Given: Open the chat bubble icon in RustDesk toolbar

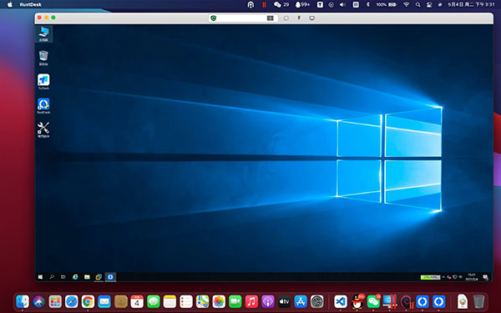Looking at the screenshot, I should pyautogui.click(x=286, y=18).
